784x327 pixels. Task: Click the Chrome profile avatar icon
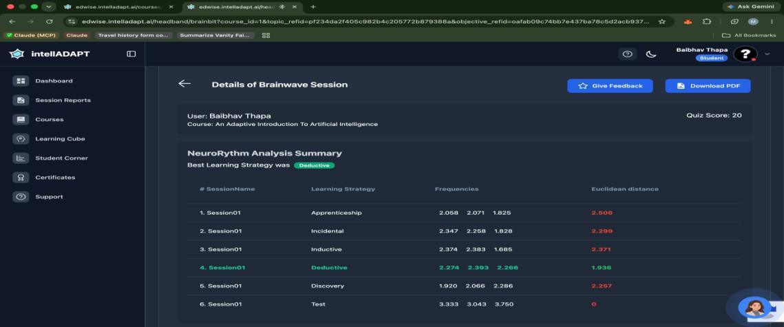coord(753,21)
